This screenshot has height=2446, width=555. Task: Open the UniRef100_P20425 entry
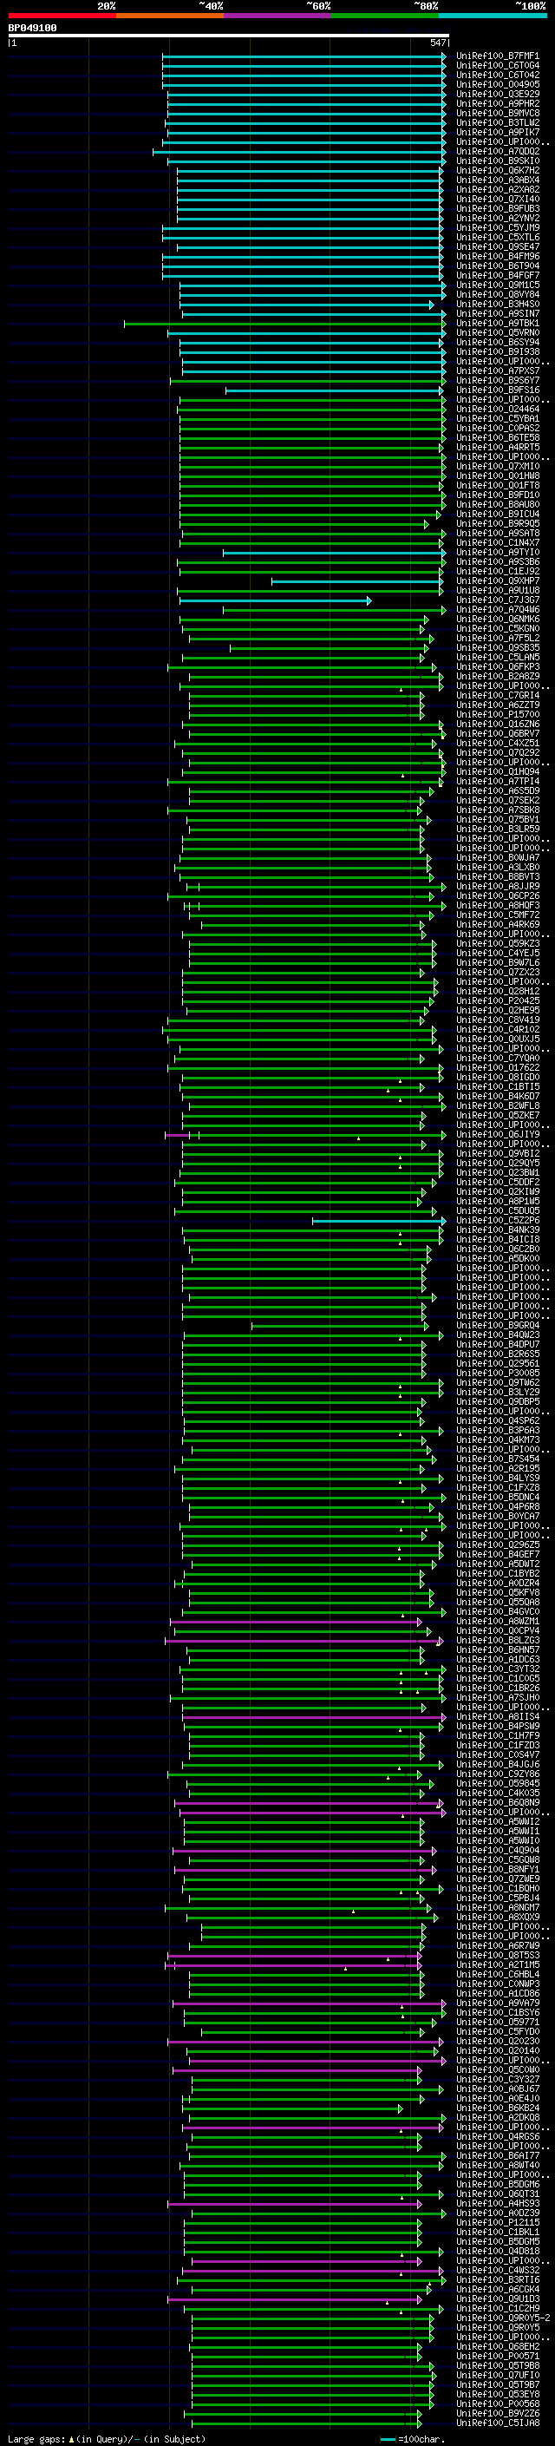pos(498,1000)
